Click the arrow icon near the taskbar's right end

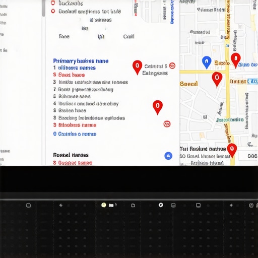(x=231, y=205)
